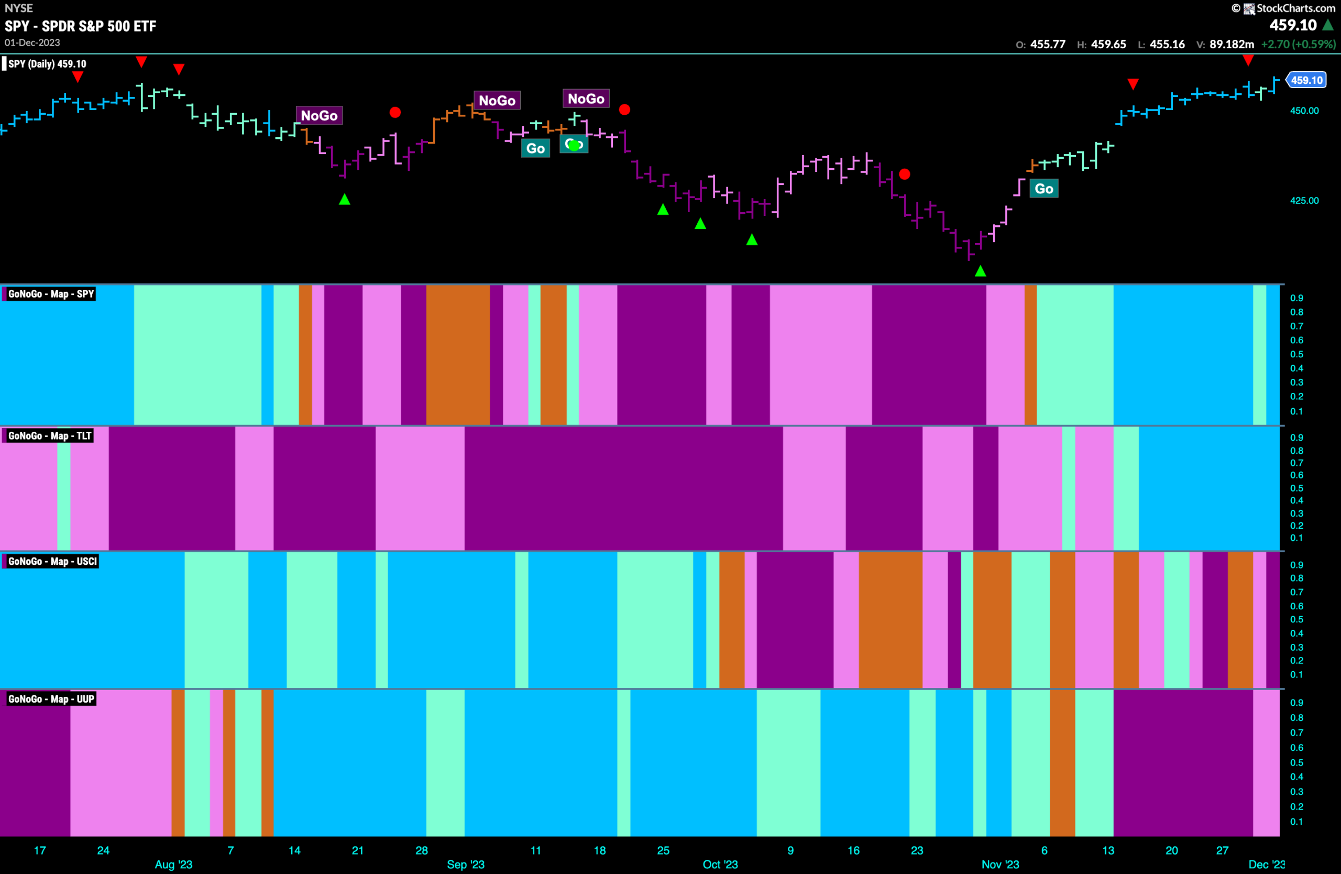Click the wide orange block in SPY map

[x=457, y=355]
